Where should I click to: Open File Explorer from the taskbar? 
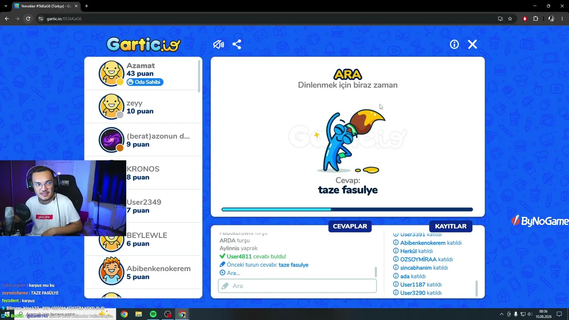coord(139,314)
